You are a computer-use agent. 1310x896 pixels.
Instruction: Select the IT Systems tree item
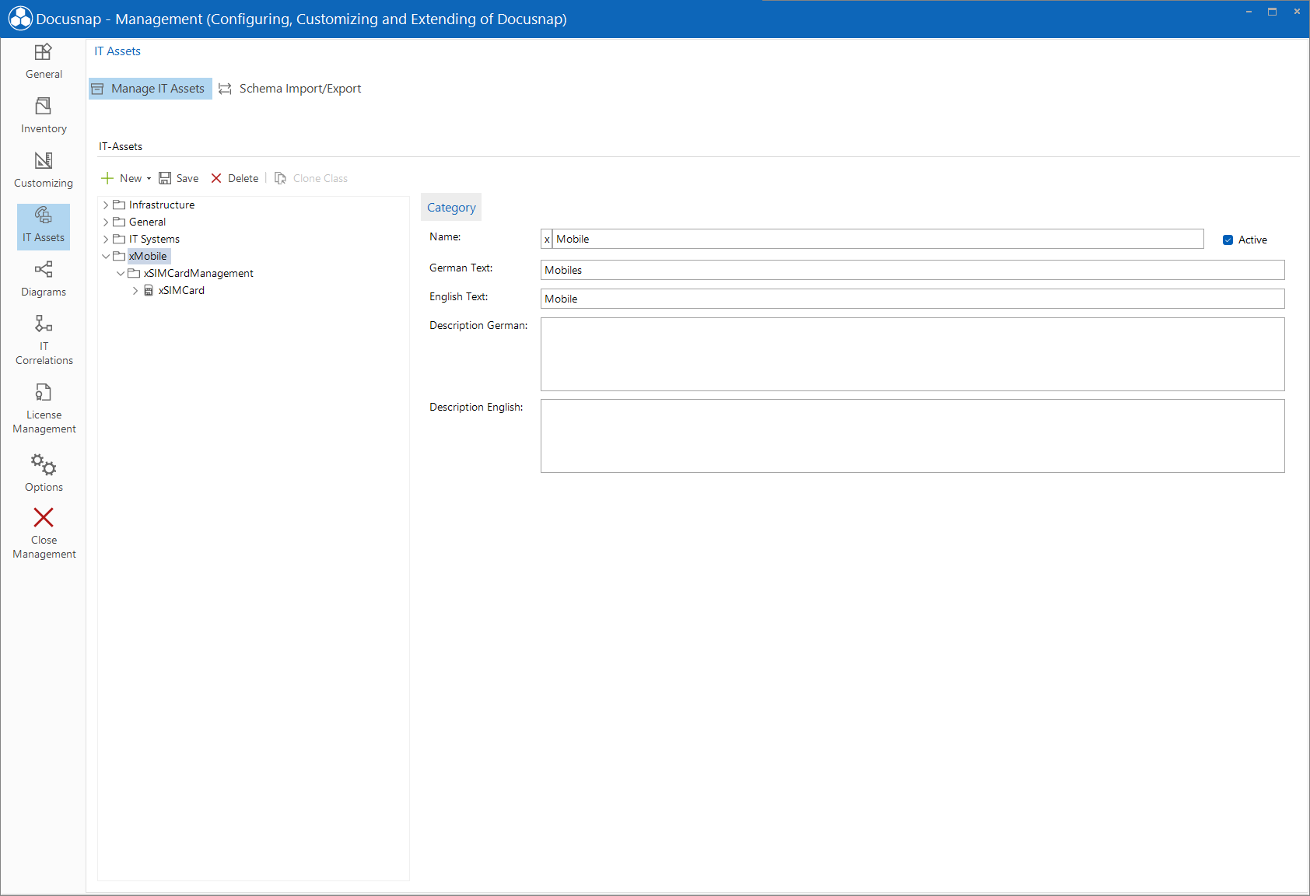click(x=154, y=239)
